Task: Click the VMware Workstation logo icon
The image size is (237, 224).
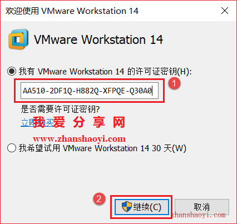Action: tap(18, 39)
